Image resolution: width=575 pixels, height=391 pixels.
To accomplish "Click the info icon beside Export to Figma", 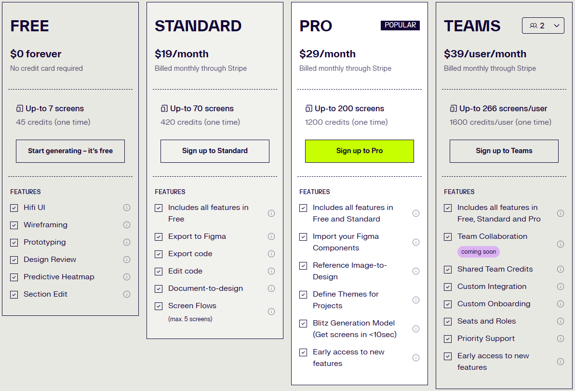I will pos(271,236).
